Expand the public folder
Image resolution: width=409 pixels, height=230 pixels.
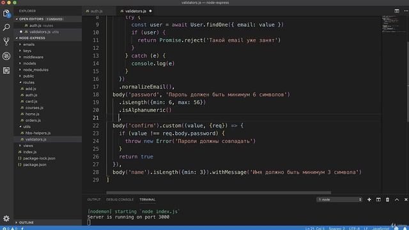[28, 76]
